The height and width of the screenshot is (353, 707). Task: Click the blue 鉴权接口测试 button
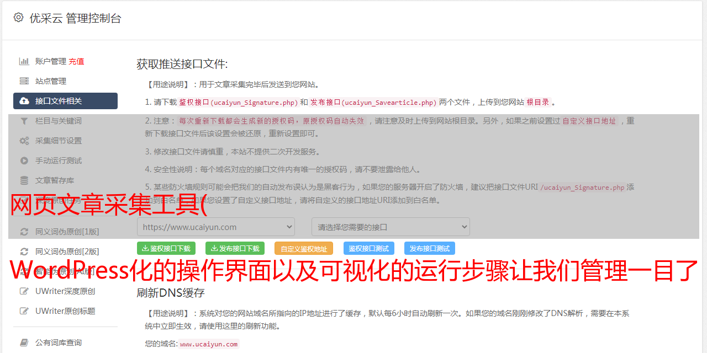369,248
